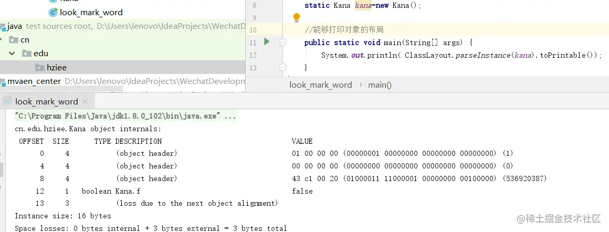The image size is (609, 232).
Task: Click line number 10 in gutter
Action: click(253, 30)
